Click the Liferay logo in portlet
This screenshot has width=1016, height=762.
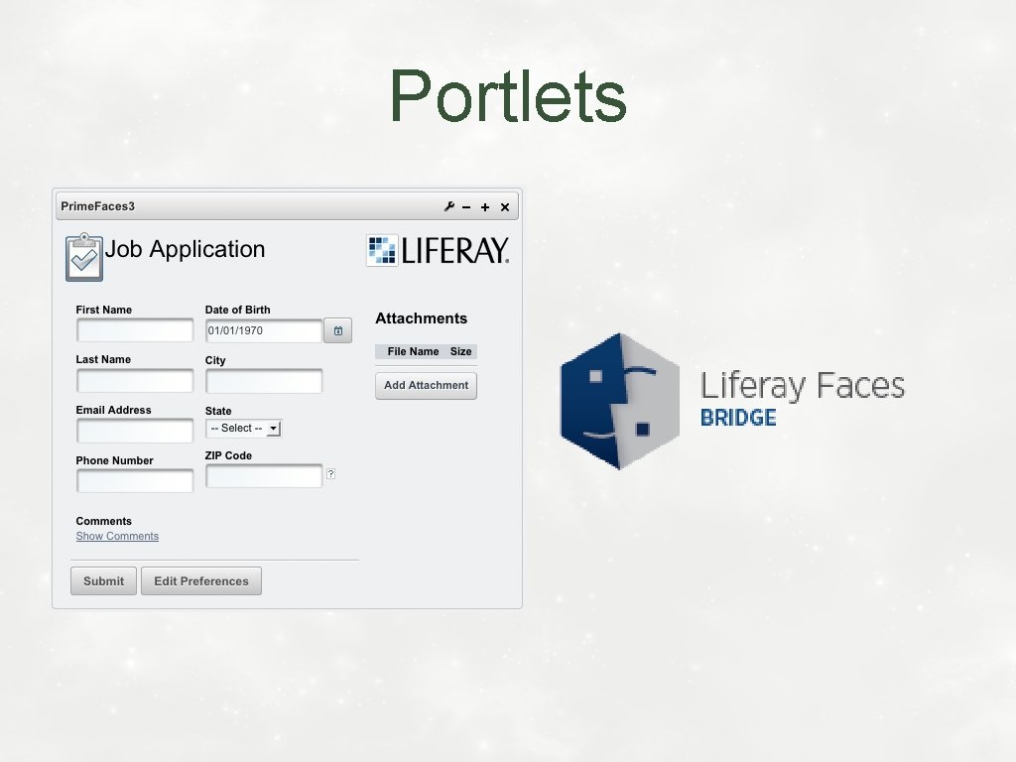tap(438, 250)
